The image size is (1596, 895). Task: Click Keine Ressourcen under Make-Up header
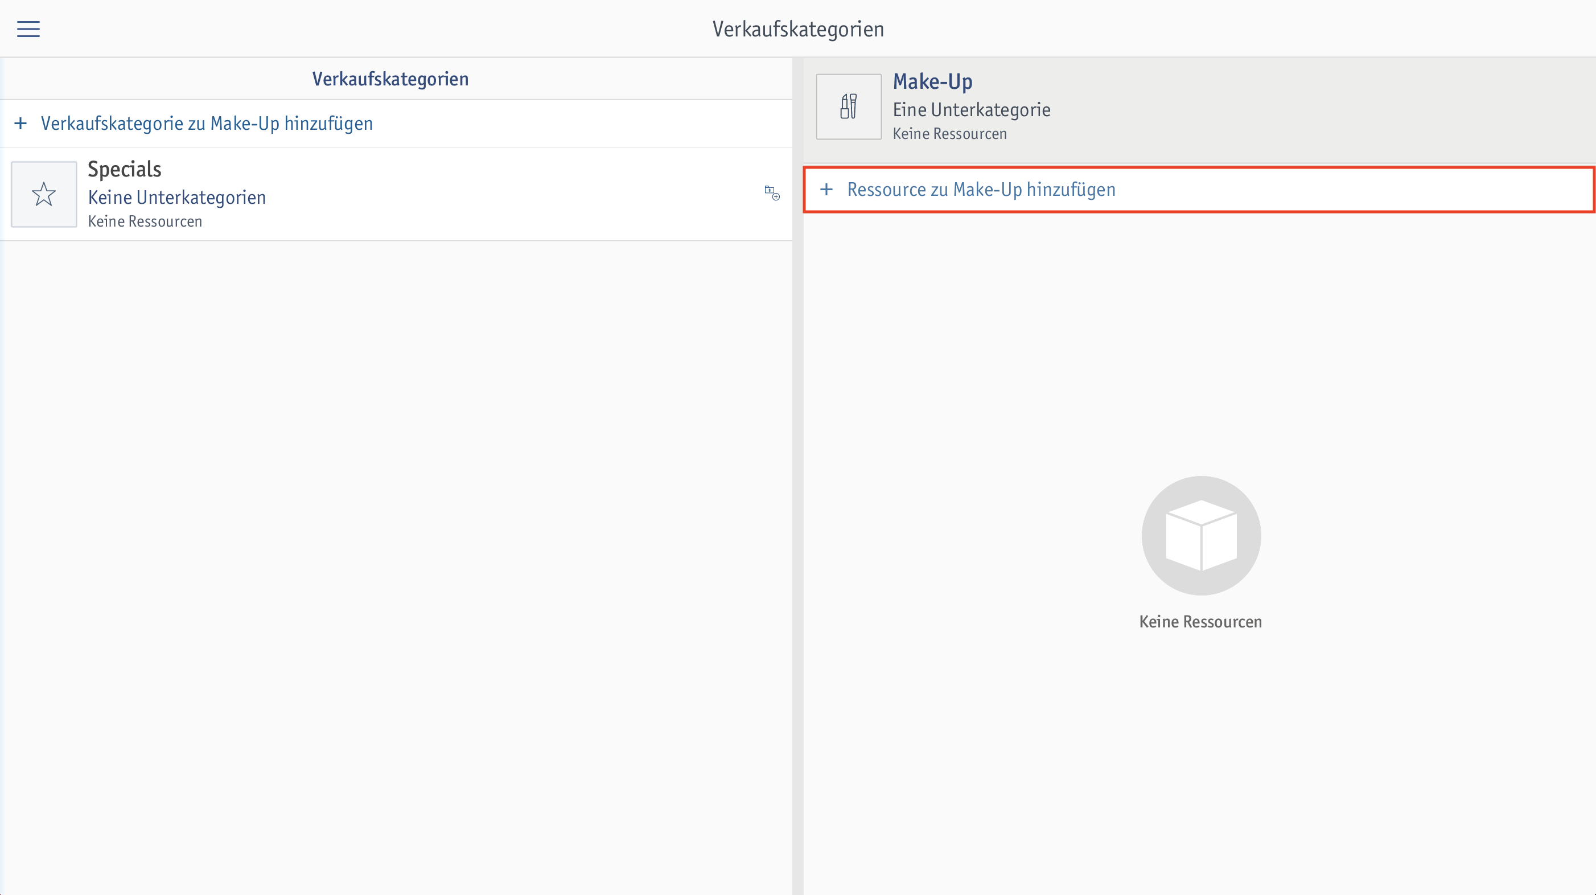coord(950,134)
